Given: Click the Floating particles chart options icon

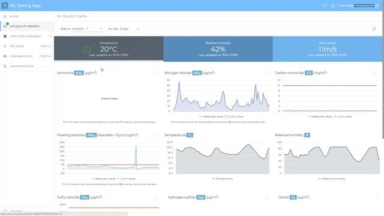Looking at the screenshot, I should 156,135.
